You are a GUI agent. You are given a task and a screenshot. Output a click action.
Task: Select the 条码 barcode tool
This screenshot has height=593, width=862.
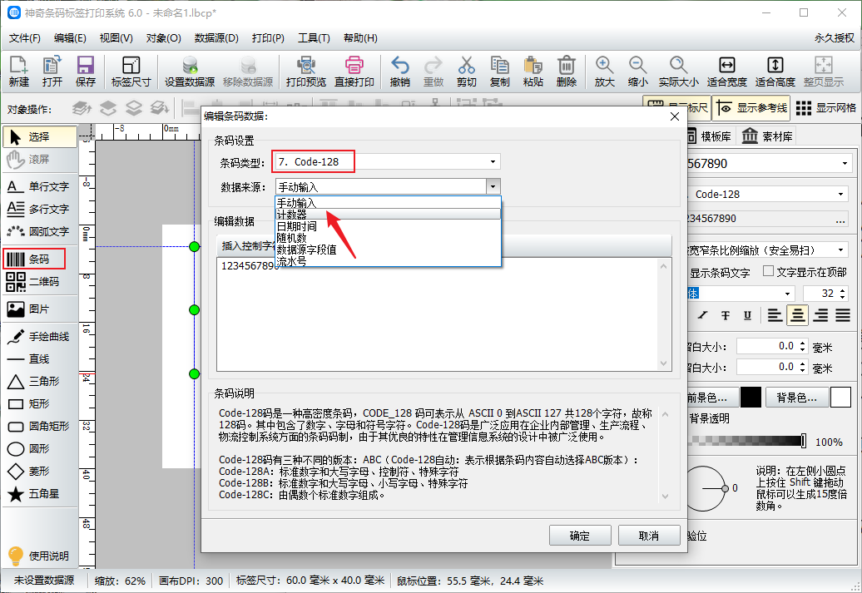tap(35, 259)
